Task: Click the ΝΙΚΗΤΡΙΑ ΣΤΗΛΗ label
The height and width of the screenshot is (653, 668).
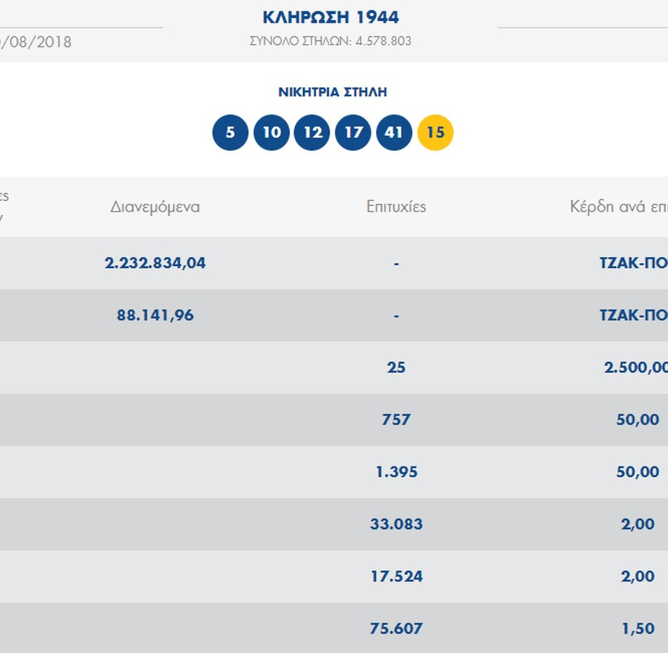Action: 332,93
